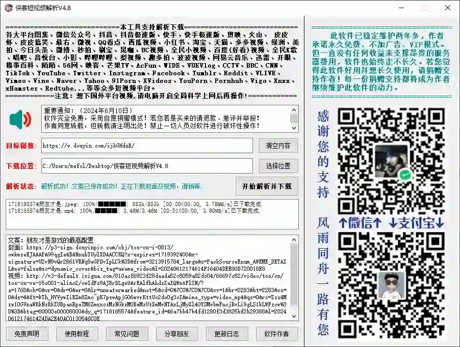
Task: Click the mp4 download progress bar
Action: (106, 211)
